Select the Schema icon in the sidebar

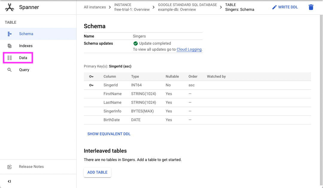10,34
